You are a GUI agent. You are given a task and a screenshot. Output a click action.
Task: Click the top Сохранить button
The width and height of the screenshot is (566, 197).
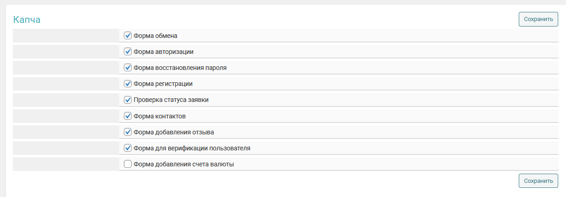click(538, 19)
